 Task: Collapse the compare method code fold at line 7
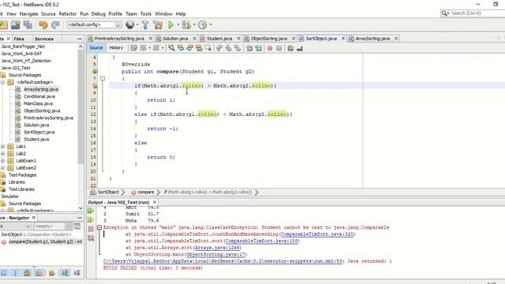(x=103, y=78)
